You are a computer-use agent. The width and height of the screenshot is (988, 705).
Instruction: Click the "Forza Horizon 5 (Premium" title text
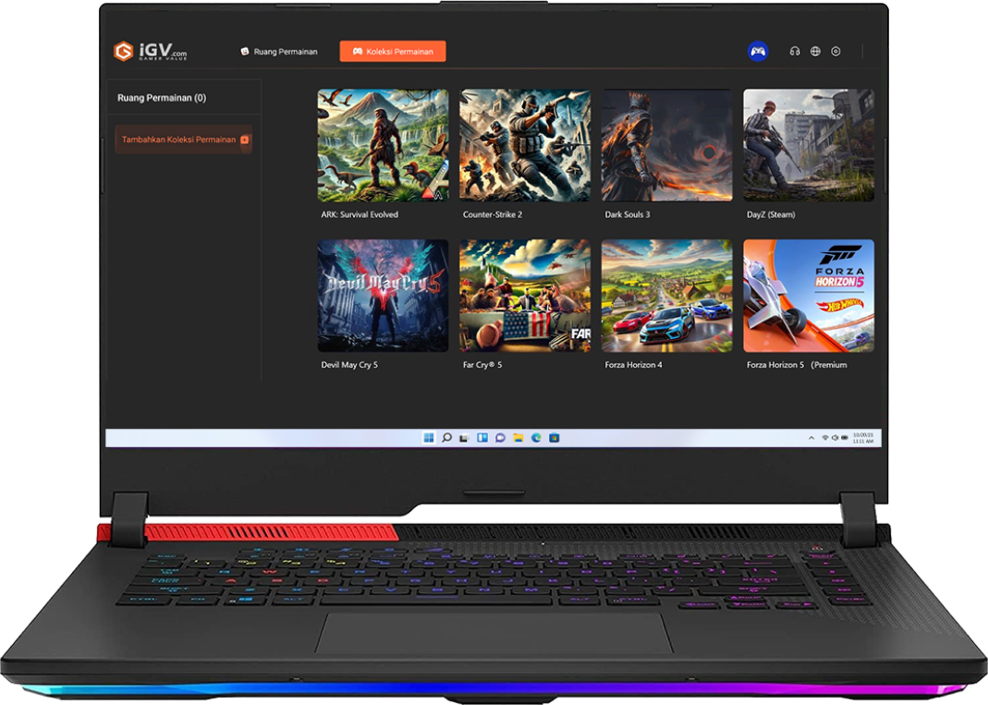point(797,365)
